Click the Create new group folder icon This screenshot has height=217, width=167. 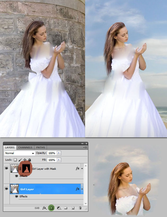point(66,208)
